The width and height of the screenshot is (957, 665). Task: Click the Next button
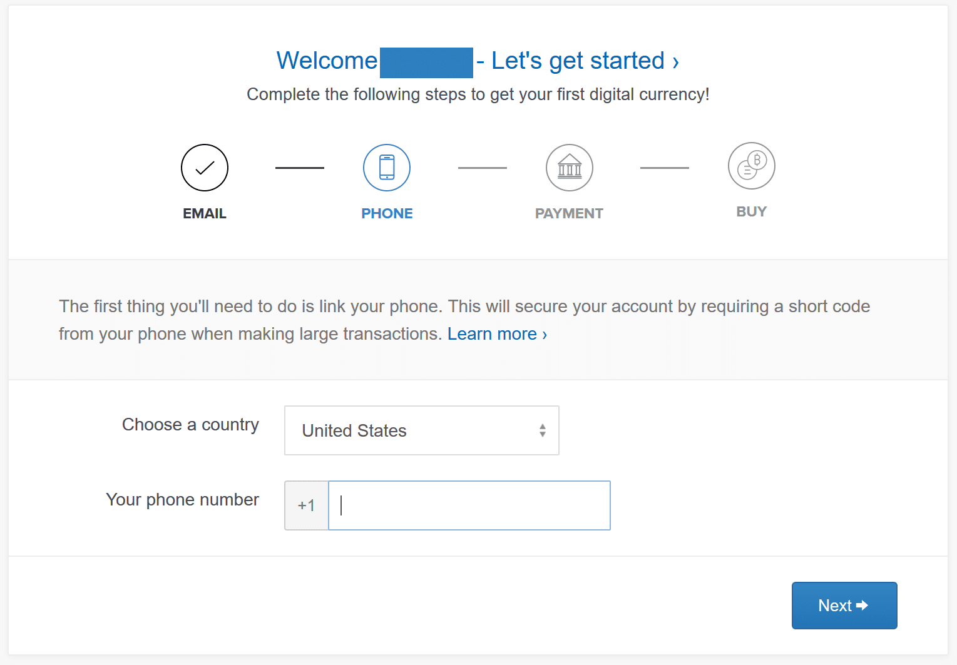844,605
